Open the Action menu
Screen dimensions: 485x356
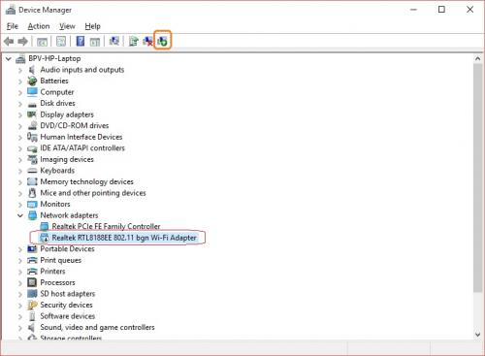point(39,26)
